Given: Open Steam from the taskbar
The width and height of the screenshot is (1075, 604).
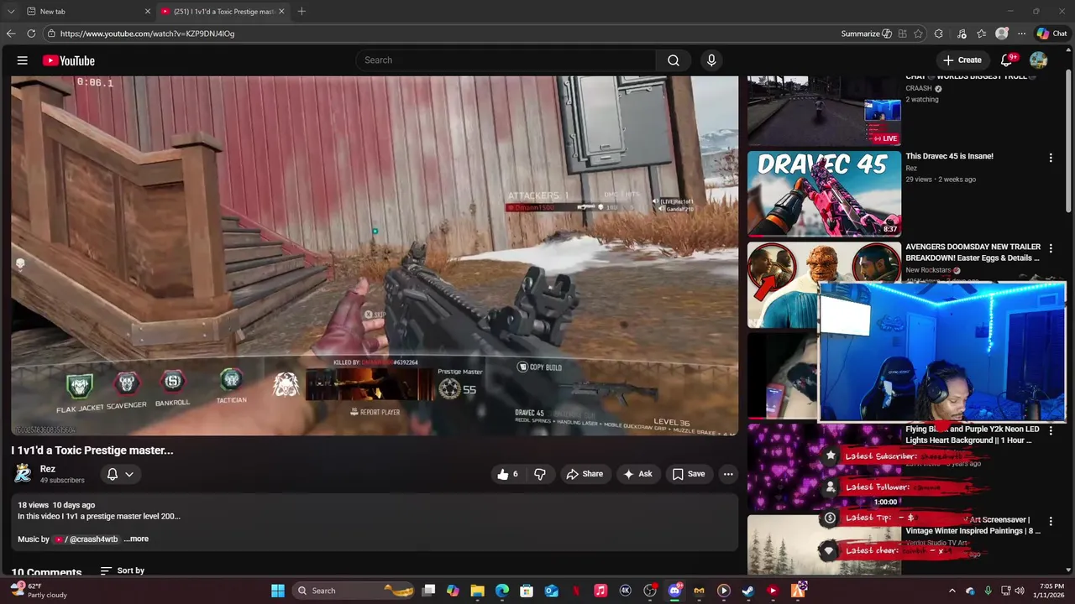Looking at the screenshot, I should (748, 591).
